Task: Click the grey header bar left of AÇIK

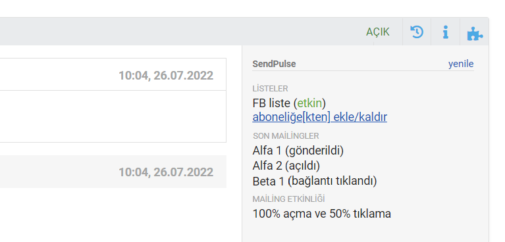Action: pos(180,32)
